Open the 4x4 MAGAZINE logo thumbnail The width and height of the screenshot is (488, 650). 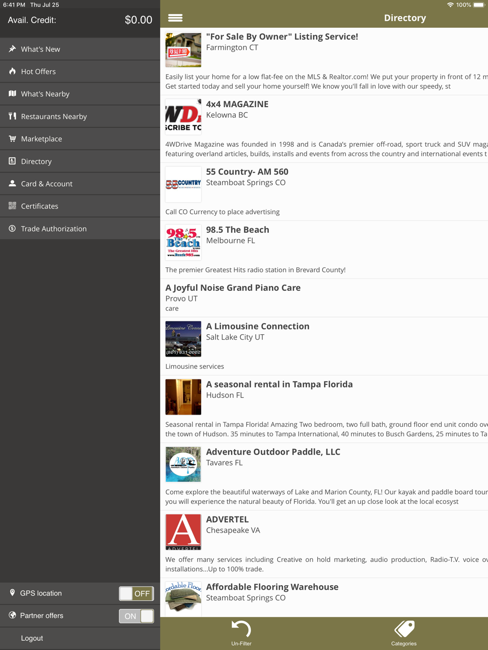(183, 117)
